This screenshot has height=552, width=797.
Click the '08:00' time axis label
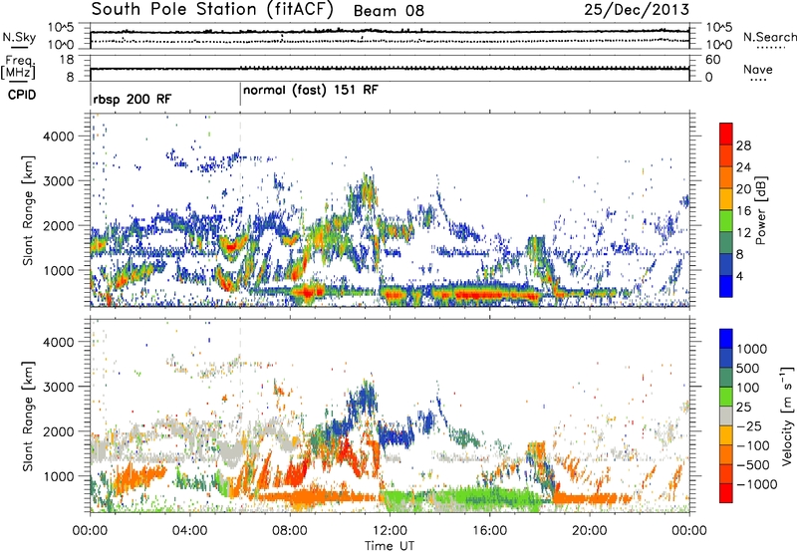pyautogui.click(x=290, y=531)
